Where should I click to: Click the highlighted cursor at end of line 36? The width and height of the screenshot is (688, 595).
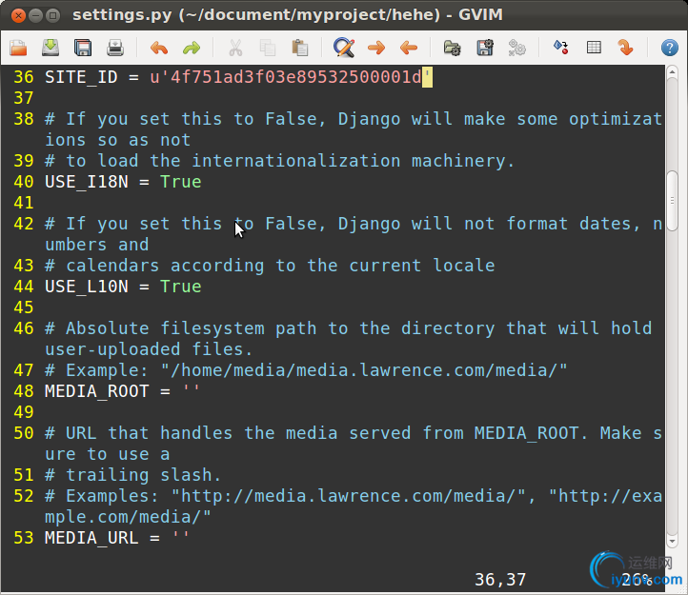[x=427, y=77]
